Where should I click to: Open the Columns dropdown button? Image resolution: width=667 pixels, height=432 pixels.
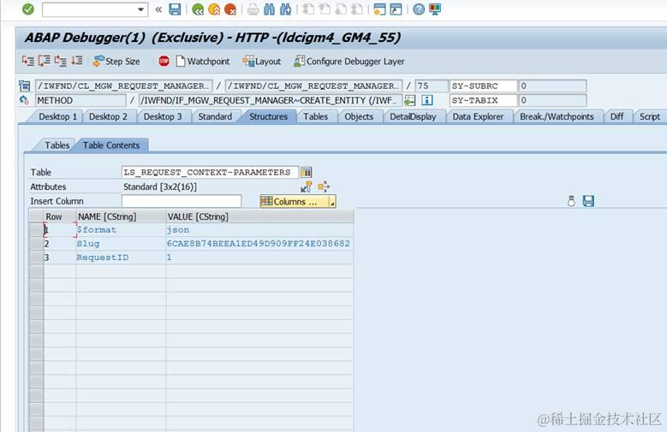tap(297, 202)
